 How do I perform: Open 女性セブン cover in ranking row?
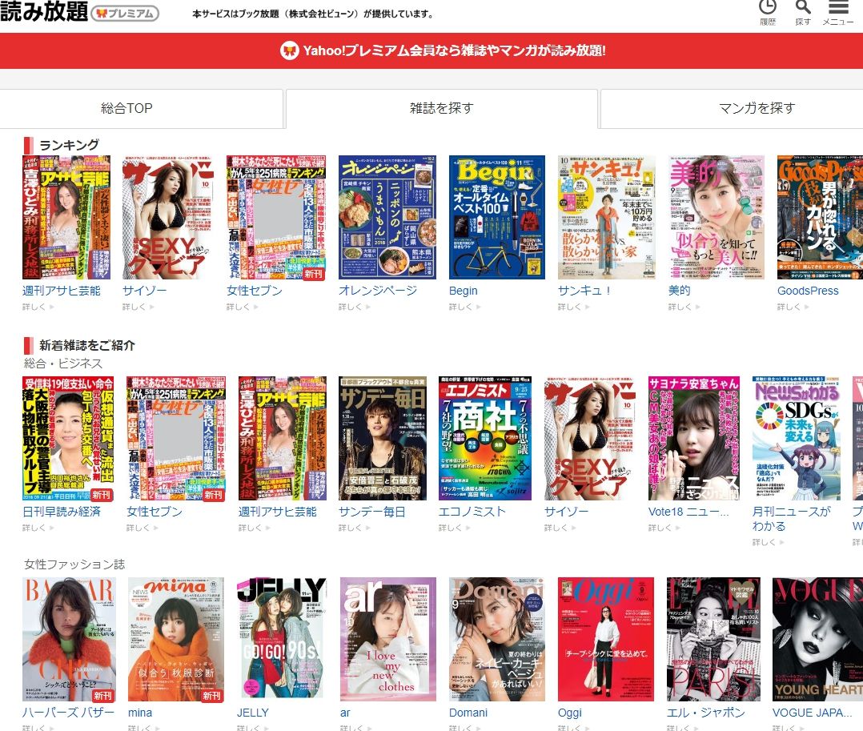point(275,218)
